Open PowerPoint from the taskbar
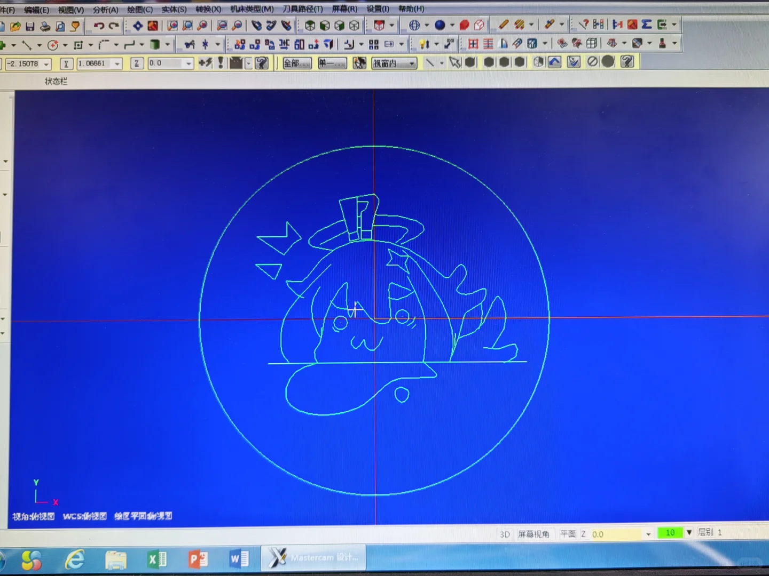This screenshot has height=576, width=769. coord(198,559)
